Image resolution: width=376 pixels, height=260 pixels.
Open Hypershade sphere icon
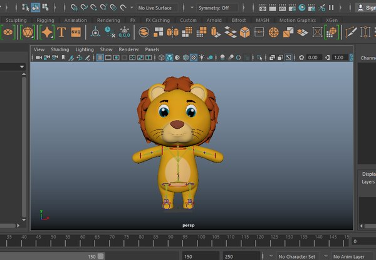coord(302,7)
